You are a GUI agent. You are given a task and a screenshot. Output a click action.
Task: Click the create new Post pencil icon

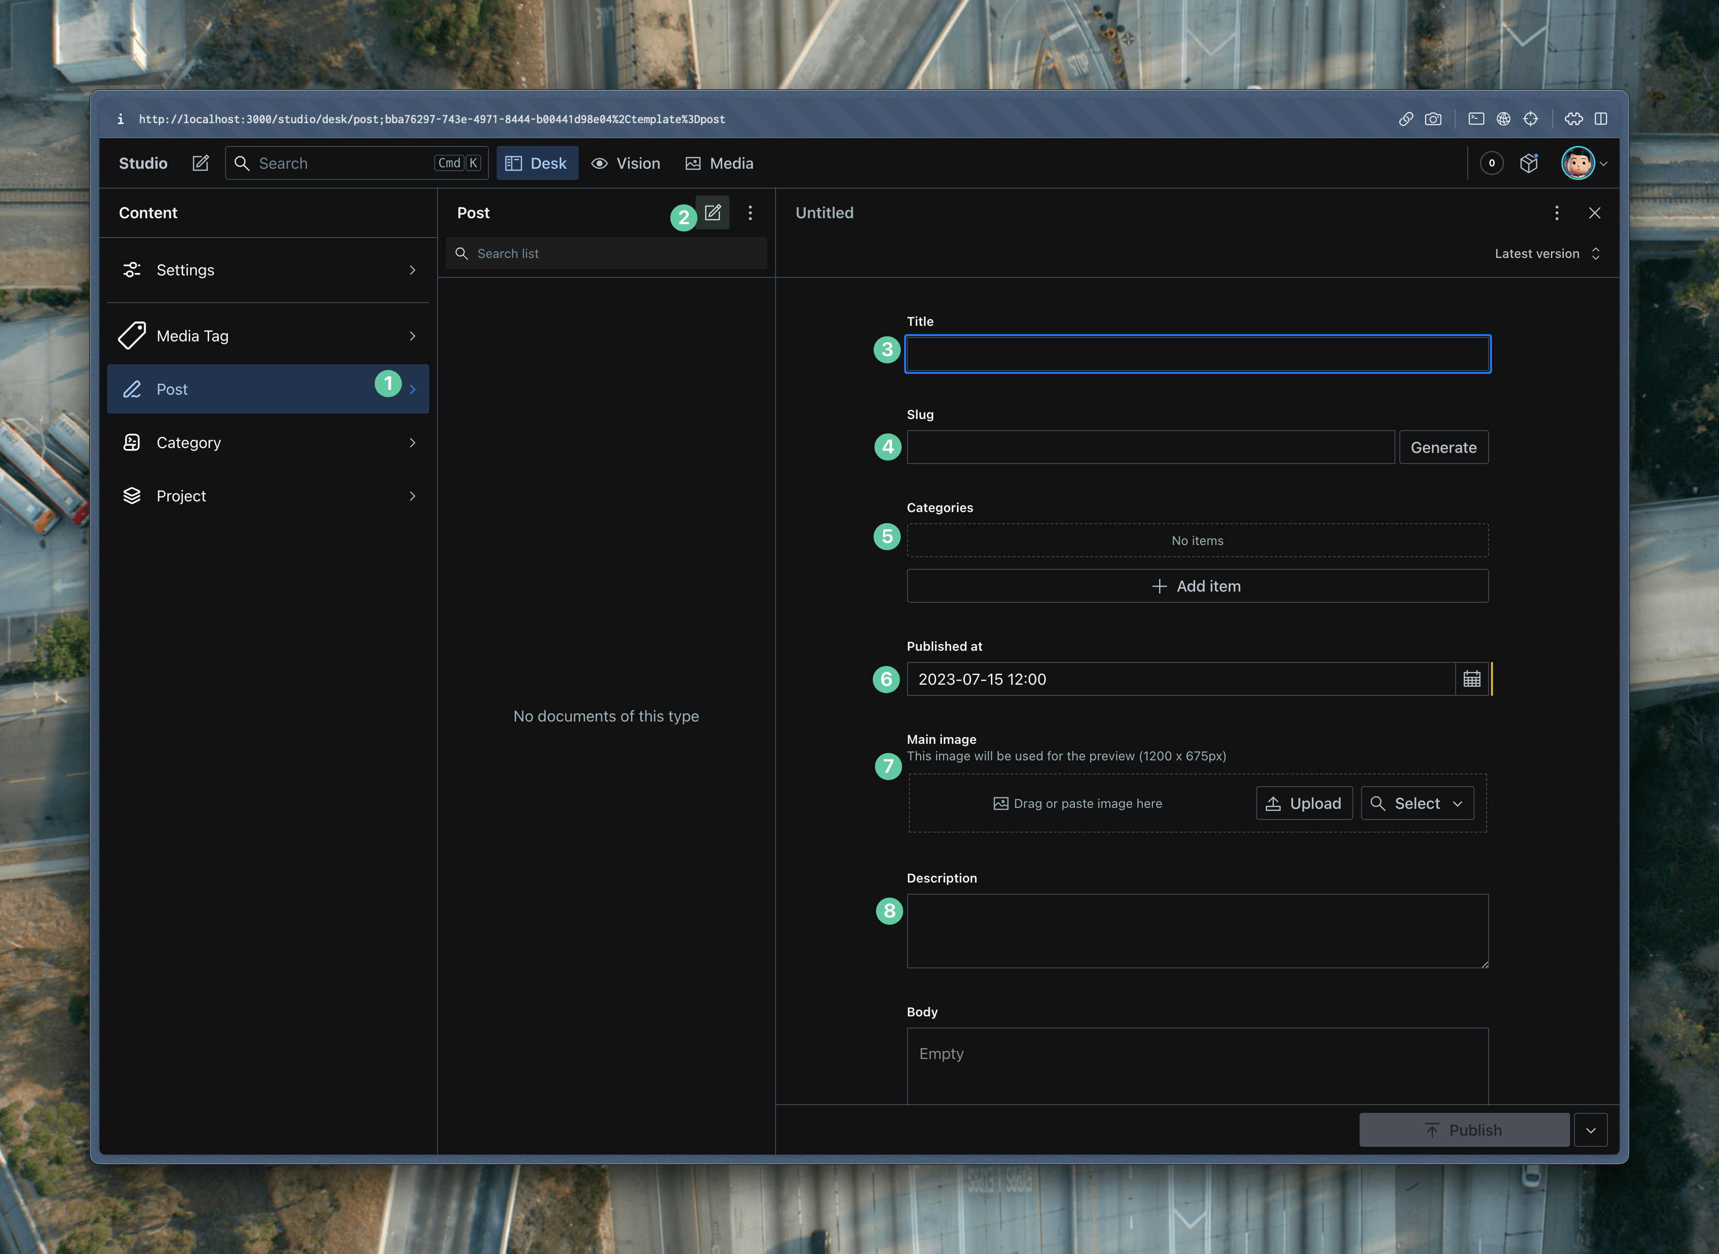point(712,212)
